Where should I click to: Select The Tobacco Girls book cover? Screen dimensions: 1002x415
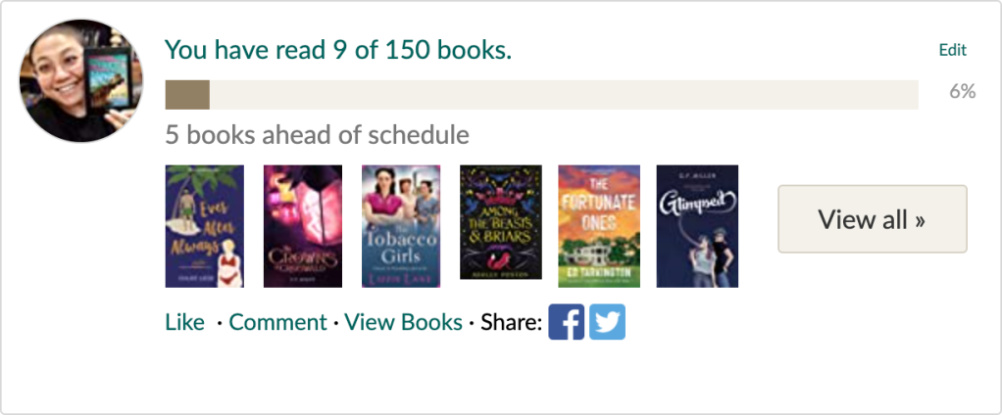coord(401,226)
